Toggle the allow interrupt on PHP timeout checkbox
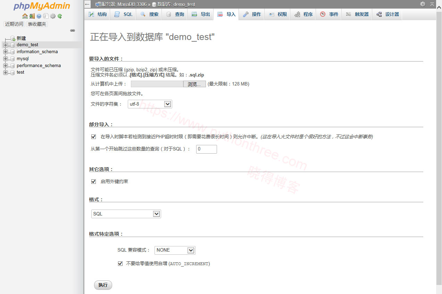The image size is (442, 294). [93, 137]
